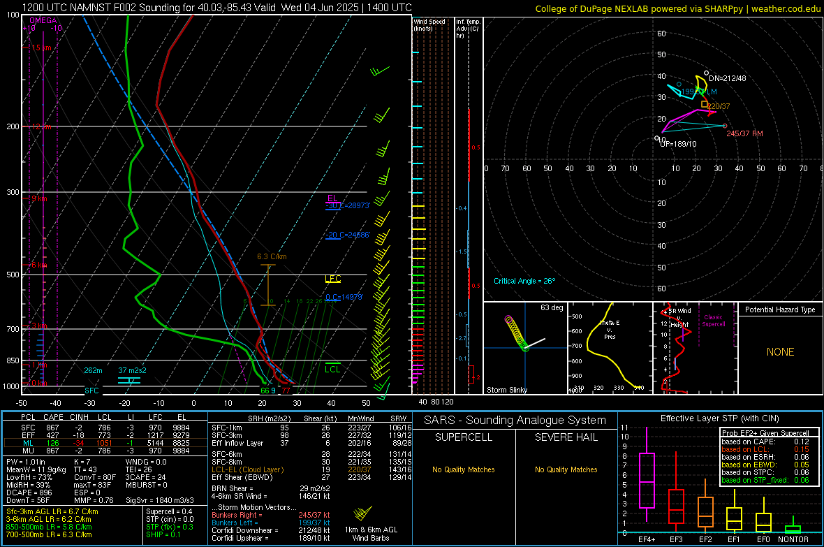Click the DN=212/48 hodograph label
Viewport: 824px width, 547px height.
pos(728,78)
